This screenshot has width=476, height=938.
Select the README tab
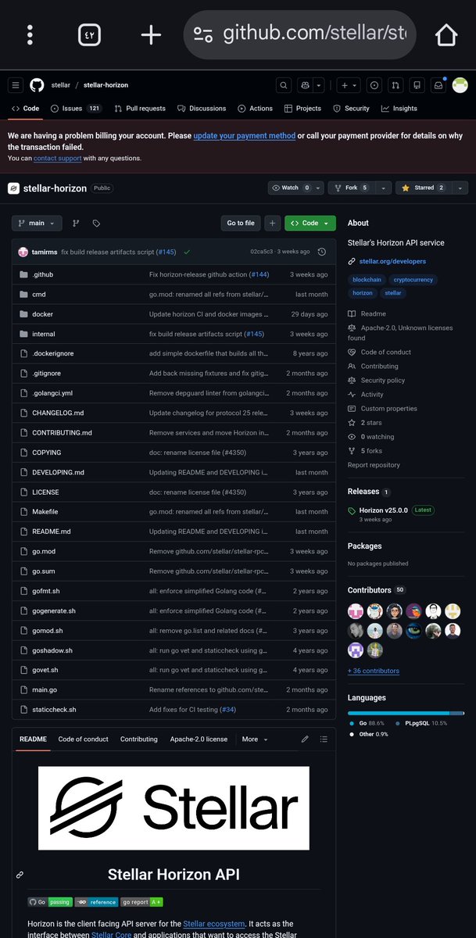coord(33,739)
